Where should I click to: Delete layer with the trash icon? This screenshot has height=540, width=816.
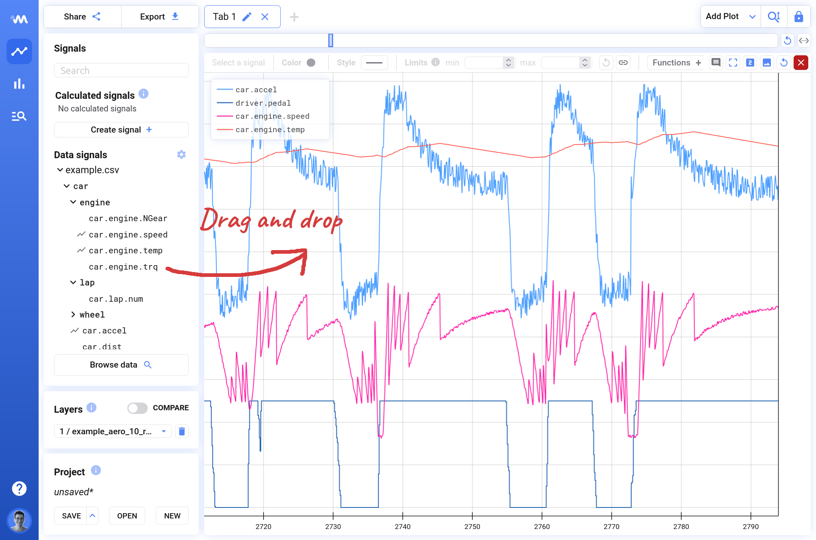(x=182, y=431)
